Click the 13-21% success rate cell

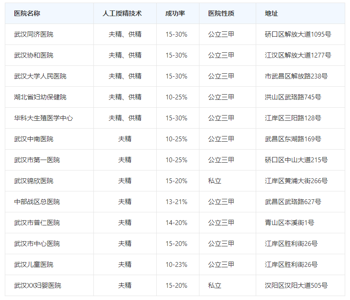tap(176, 202)
